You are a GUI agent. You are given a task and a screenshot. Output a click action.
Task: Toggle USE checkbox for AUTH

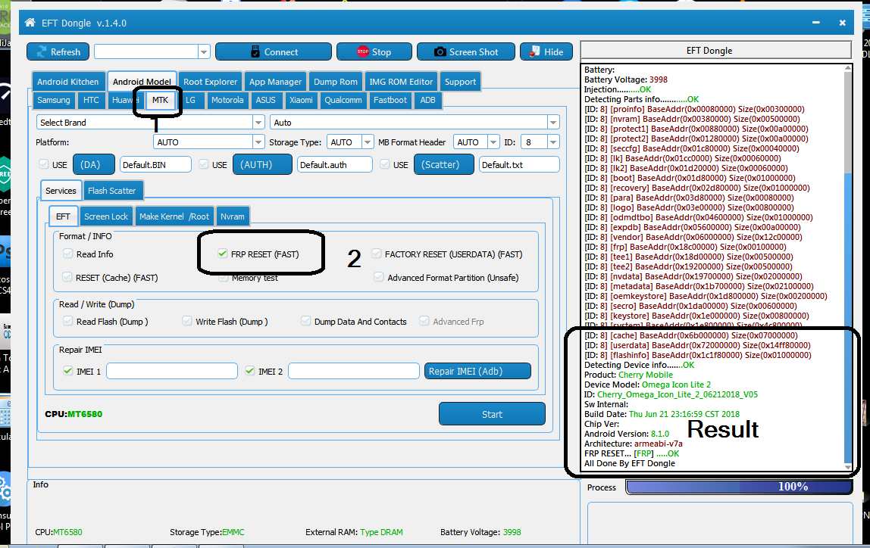[204, 164]
